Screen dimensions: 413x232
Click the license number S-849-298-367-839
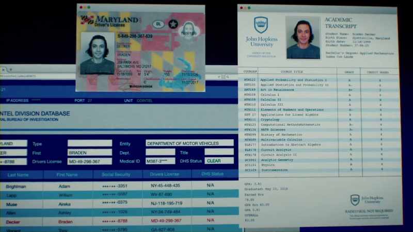[135, 36]
